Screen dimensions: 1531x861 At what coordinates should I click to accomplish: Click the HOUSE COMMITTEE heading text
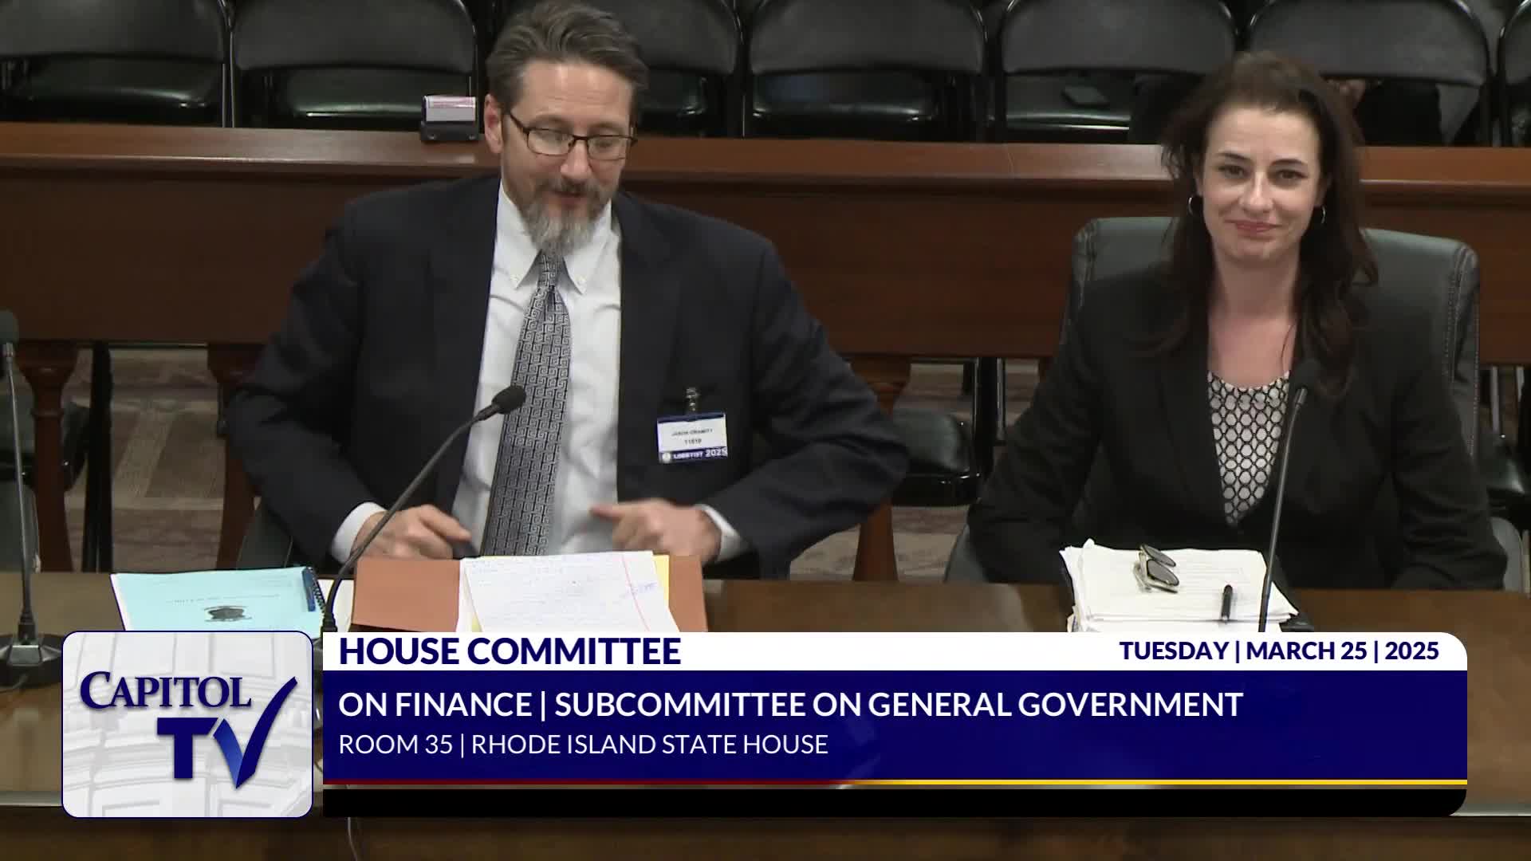(510, 651)
